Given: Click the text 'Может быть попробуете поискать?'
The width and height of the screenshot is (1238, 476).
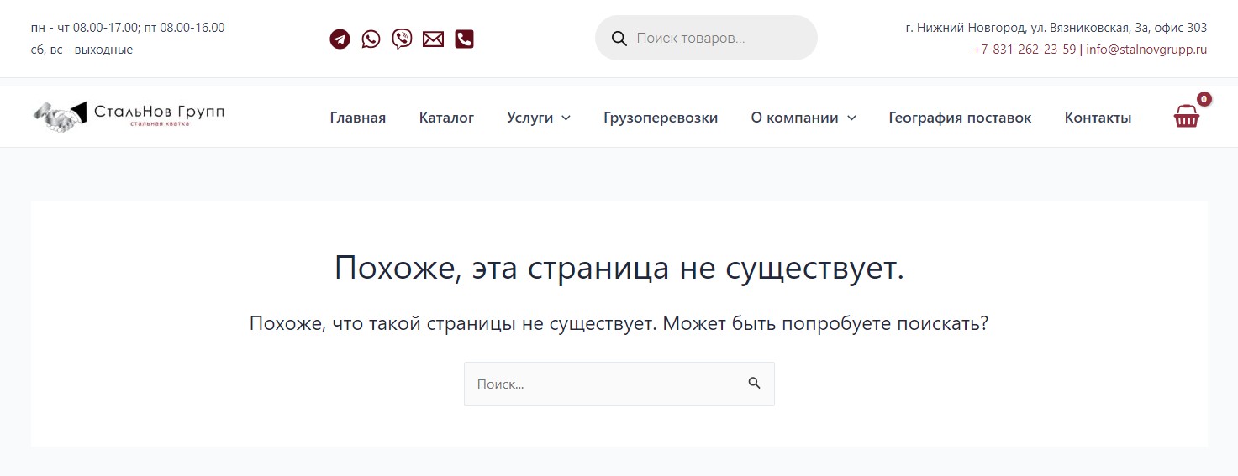Looking at the screenshot, I should click(x=825, y=323).
